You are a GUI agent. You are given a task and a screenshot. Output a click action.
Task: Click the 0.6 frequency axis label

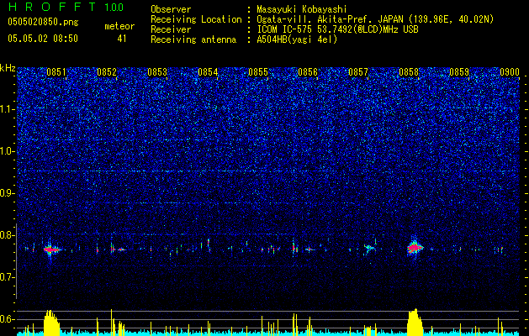point(8,319)
